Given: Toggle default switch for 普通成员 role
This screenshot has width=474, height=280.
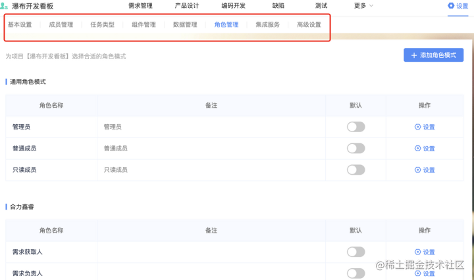Looking at the screenshot, I should click(355, 149).
